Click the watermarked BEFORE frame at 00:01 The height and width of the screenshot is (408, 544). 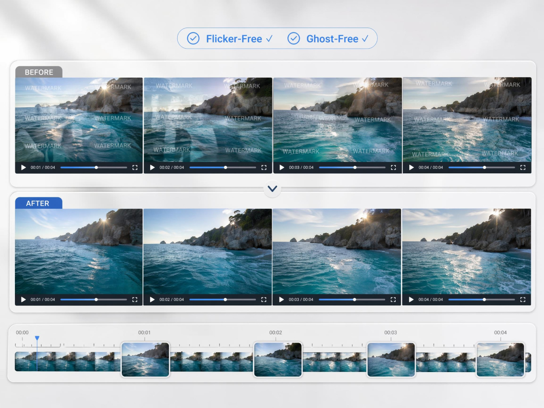point(79,120)
